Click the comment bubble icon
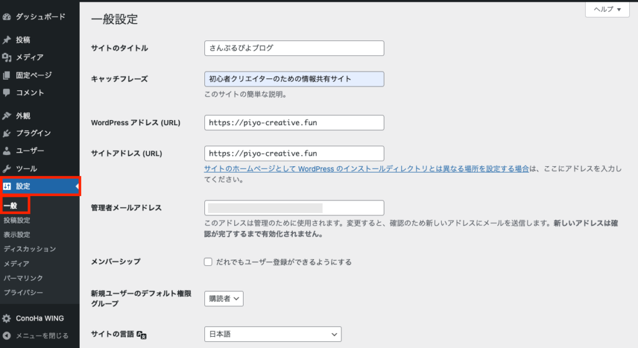Image resolution: width=638 pixels, height=348 pixels. click(7, 93)
